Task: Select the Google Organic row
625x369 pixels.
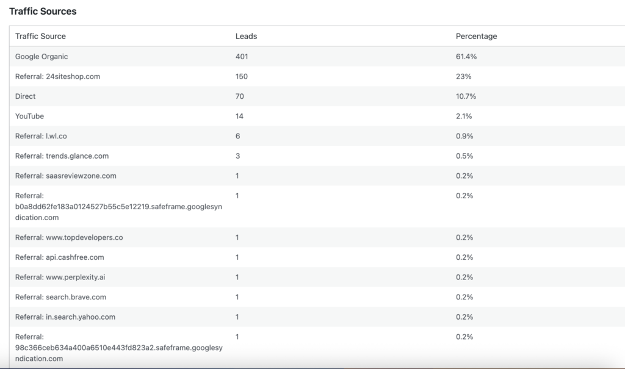Action: [42, 57]
